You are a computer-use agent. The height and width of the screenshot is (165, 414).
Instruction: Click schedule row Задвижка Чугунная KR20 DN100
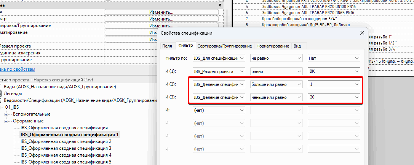(309, 6)
